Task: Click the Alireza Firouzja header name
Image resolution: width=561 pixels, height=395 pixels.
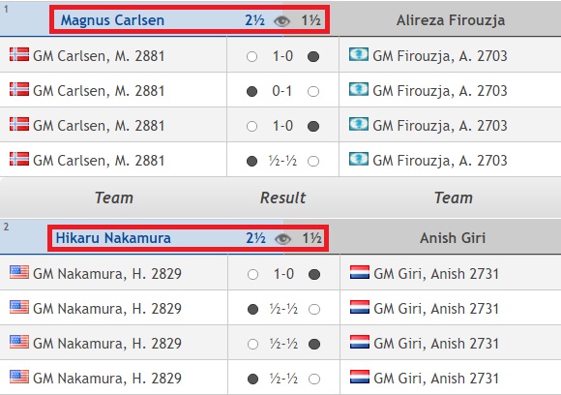Action: (451, 20)
